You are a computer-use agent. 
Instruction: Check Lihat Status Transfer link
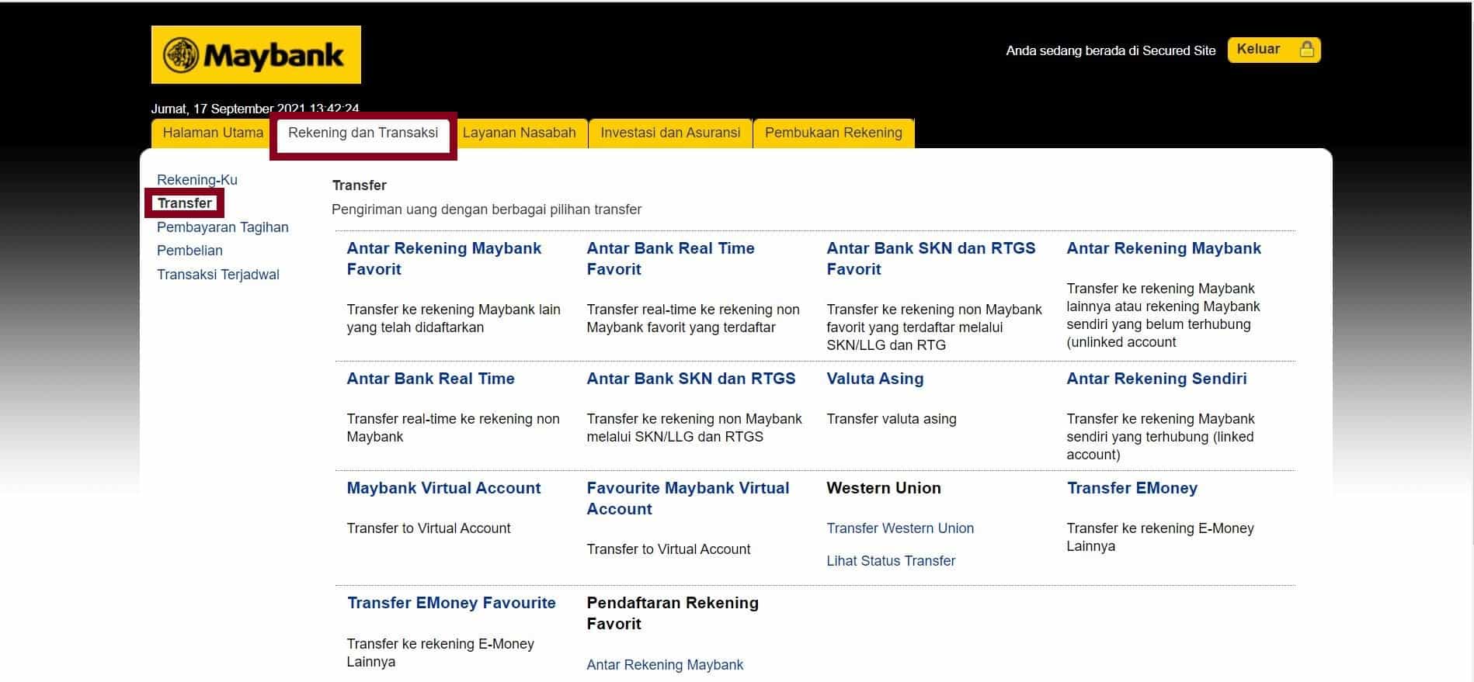(x=890, y=561)
